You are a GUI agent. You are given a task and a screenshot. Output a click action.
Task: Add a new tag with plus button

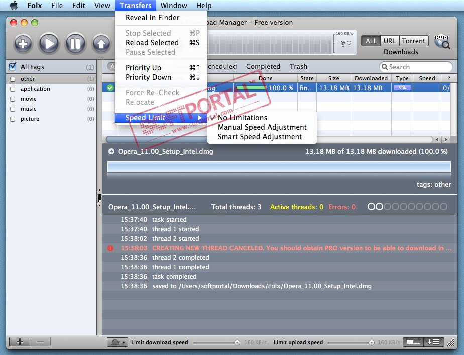[x=20, y=342]
